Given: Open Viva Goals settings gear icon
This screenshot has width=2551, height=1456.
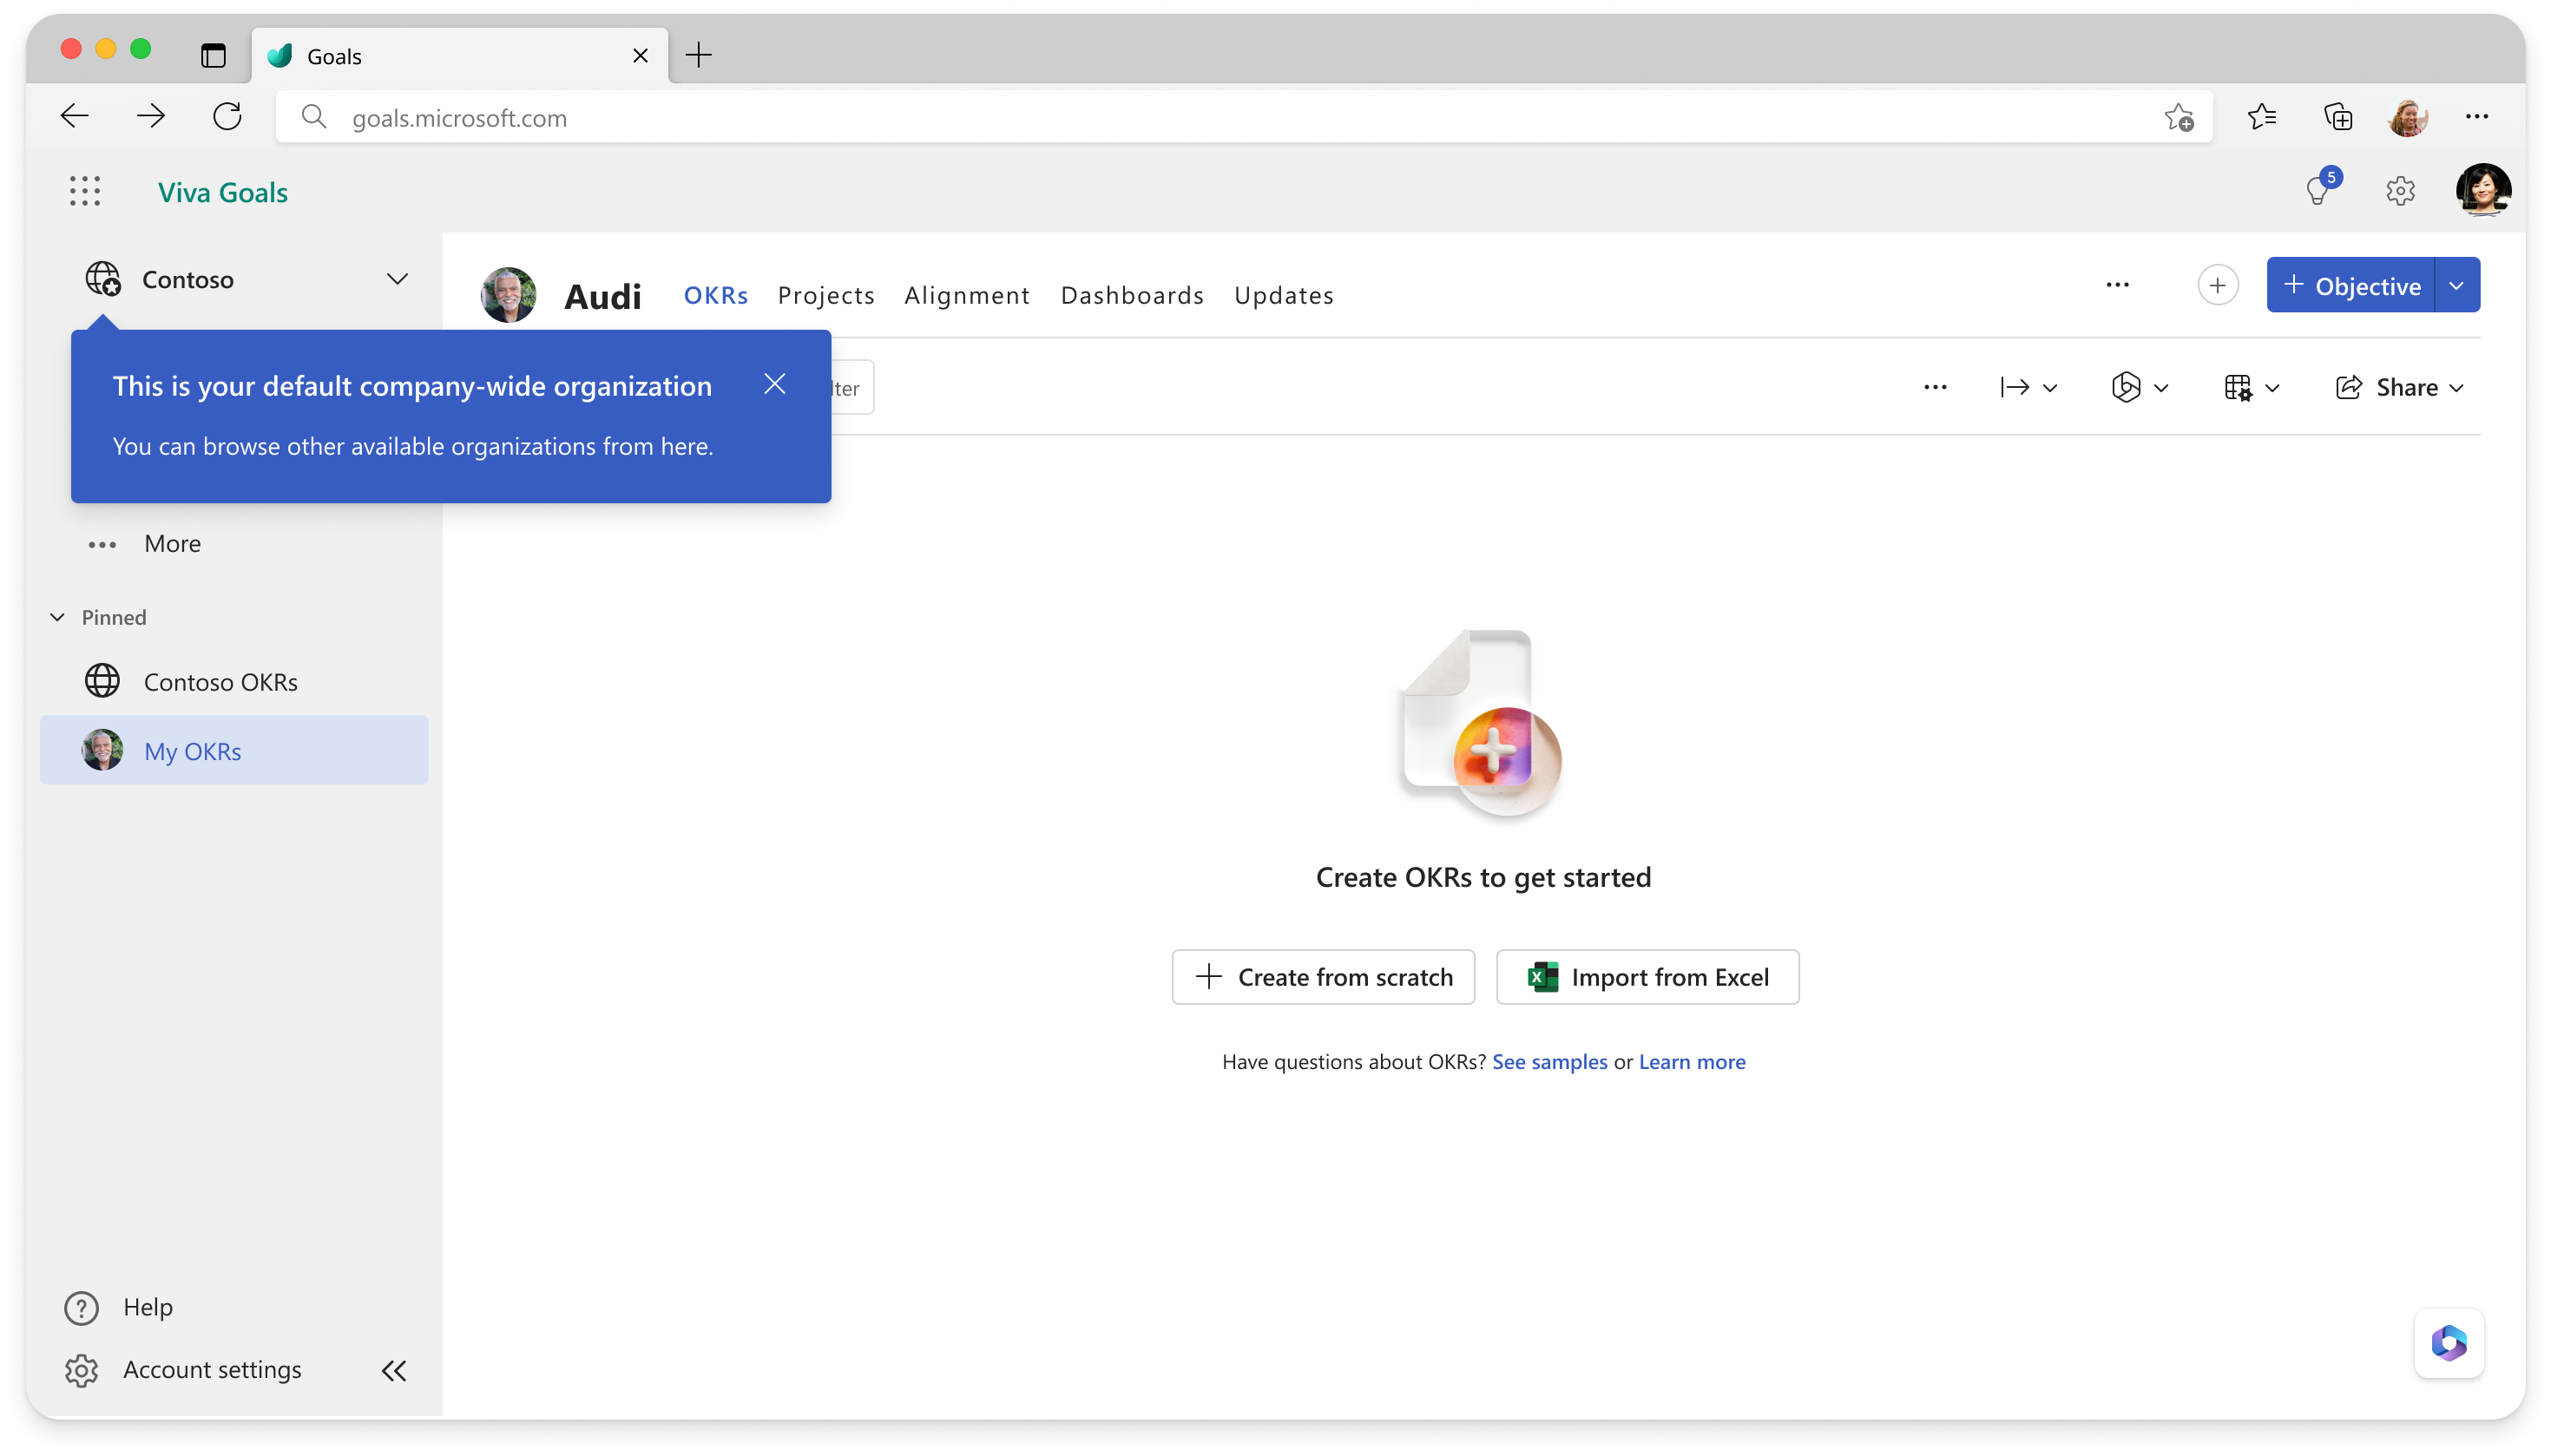Looking at the screenshot, I should [x=2400, y=189].
